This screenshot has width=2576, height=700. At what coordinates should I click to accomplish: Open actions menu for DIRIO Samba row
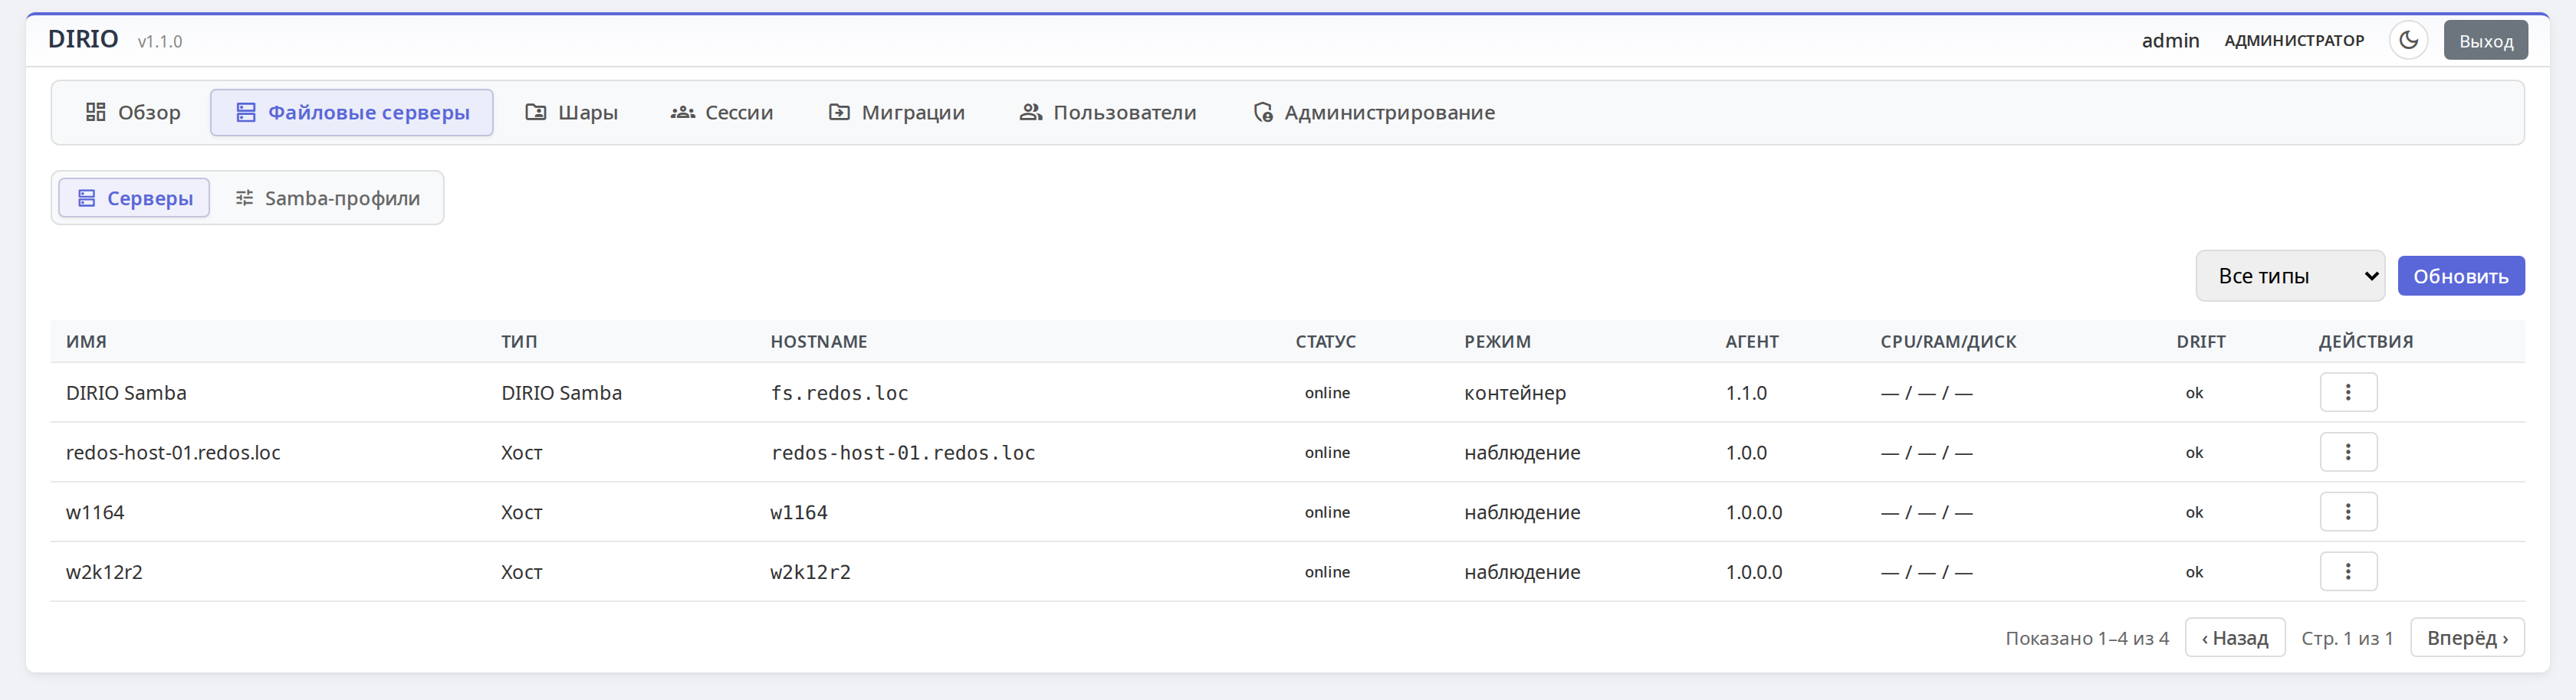2348,392
